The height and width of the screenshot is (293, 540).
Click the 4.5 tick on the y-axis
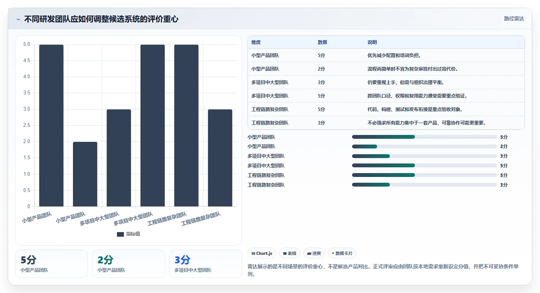[x=27, y=61]
